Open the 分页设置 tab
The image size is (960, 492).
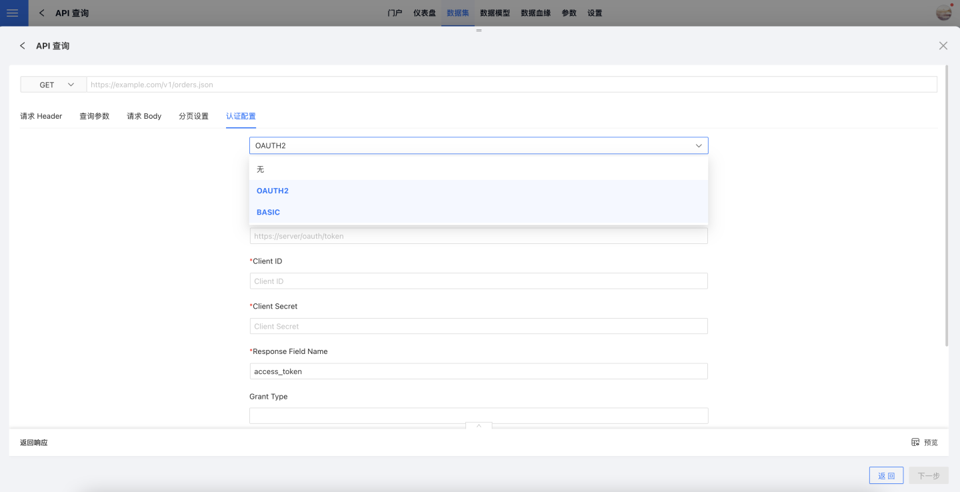[193, 116]
